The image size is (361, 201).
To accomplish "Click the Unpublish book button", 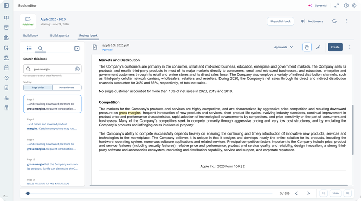I will point(280,21).
